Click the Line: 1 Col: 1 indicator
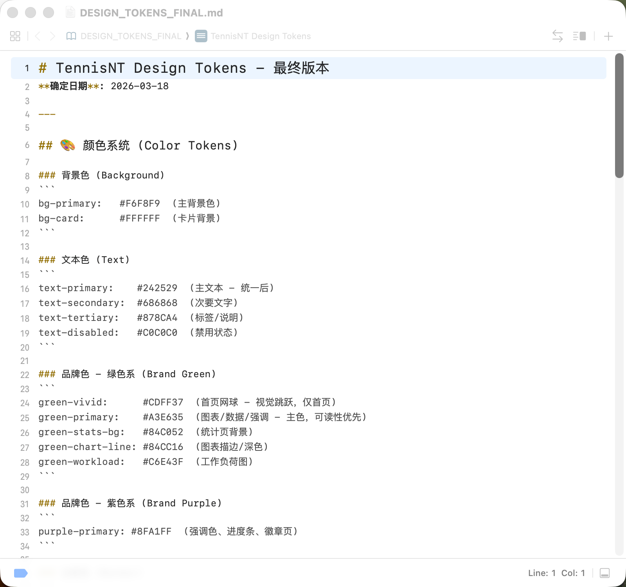 [556, 573]
